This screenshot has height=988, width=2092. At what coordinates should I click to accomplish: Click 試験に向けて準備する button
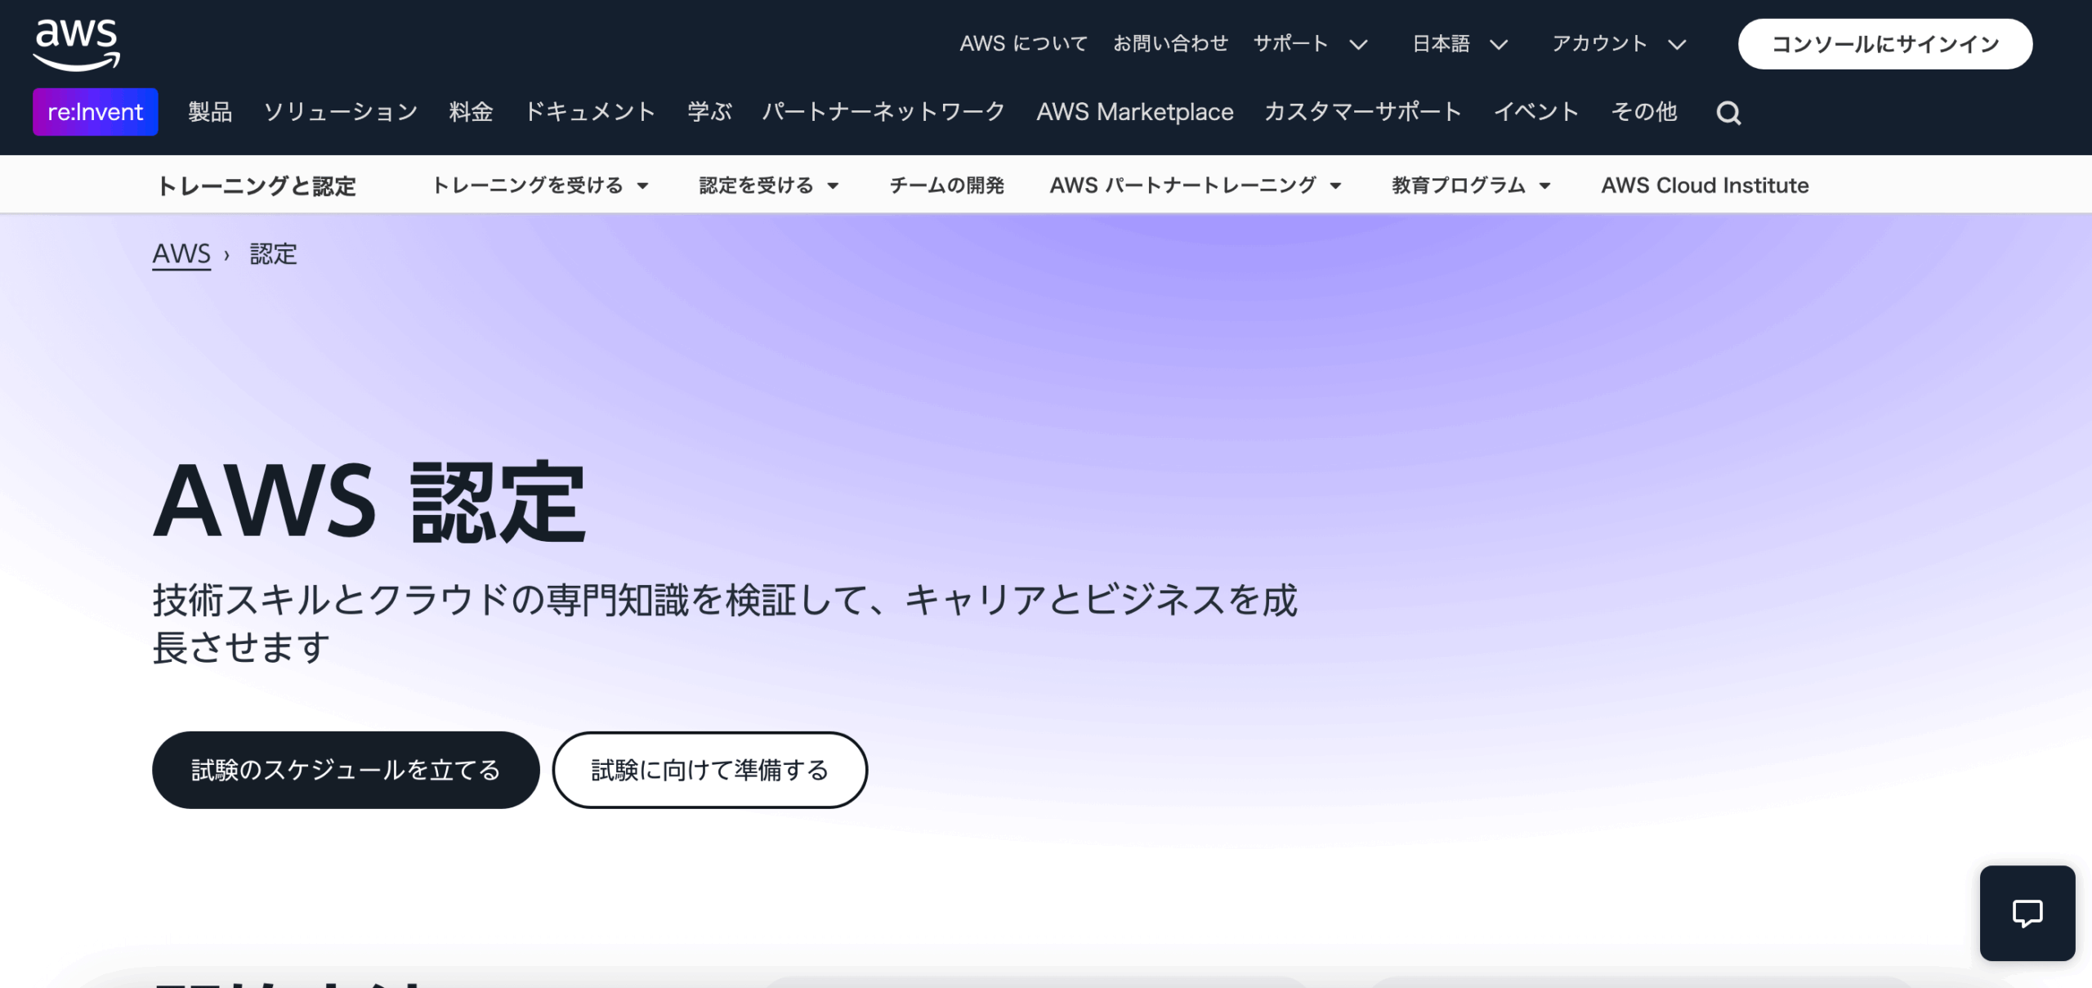(x=709, y=770)
